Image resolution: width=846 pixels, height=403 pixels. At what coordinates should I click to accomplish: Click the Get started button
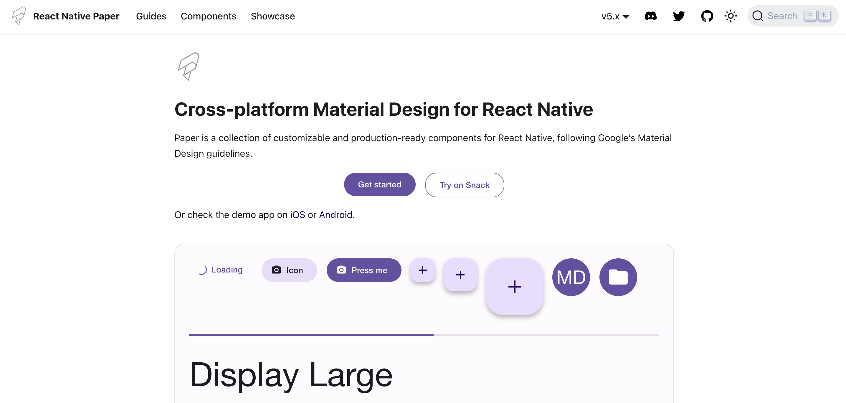(379, 185)
